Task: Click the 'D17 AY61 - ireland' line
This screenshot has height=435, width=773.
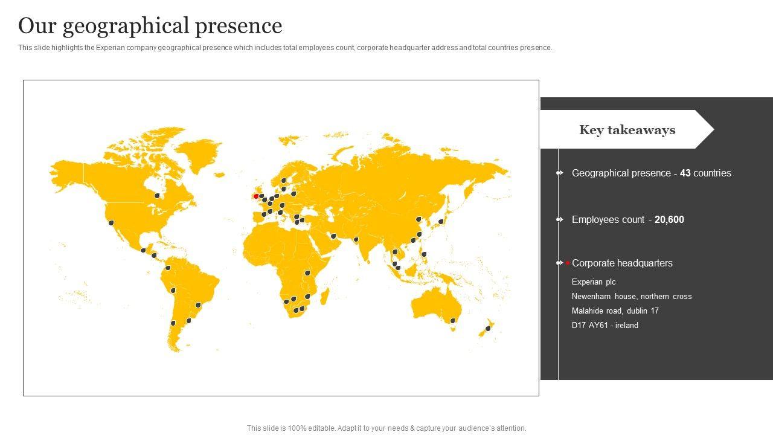Action: click(605, 326)
